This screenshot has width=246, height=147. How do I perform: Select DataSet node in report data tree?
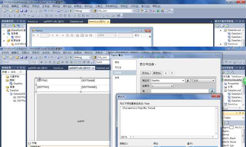pos(14,90)
